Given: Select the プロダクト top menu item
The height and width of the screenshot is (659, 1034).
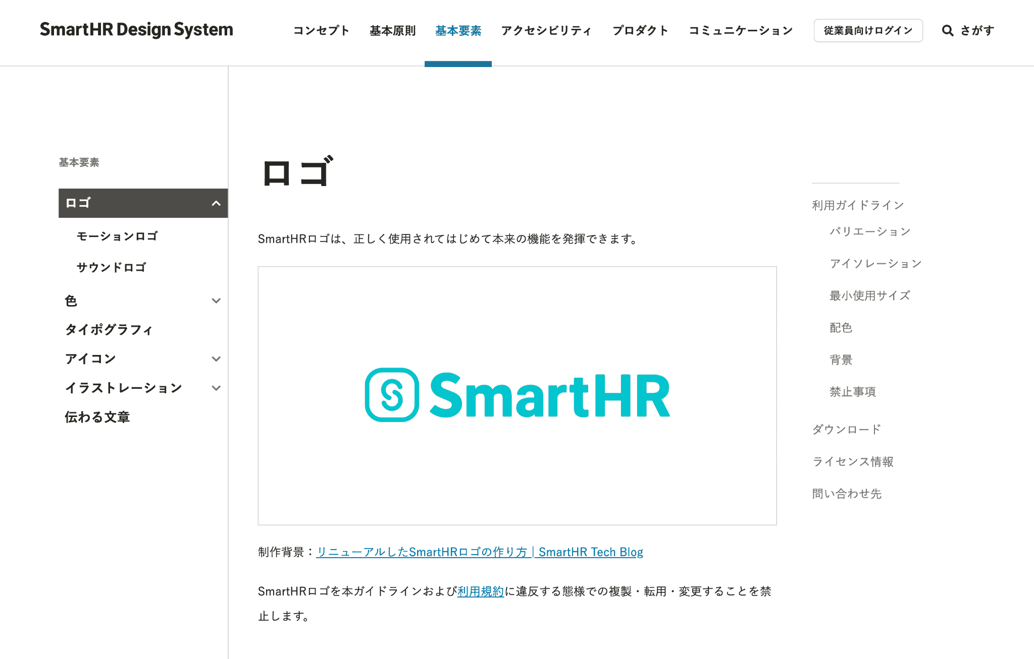Looking at the screenshot, I should pyautogui.click(x=640, y=31).
